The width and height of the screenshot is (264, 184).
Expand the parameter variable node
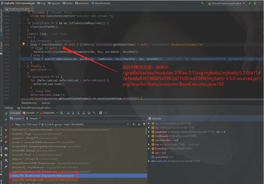coord(149,132)
